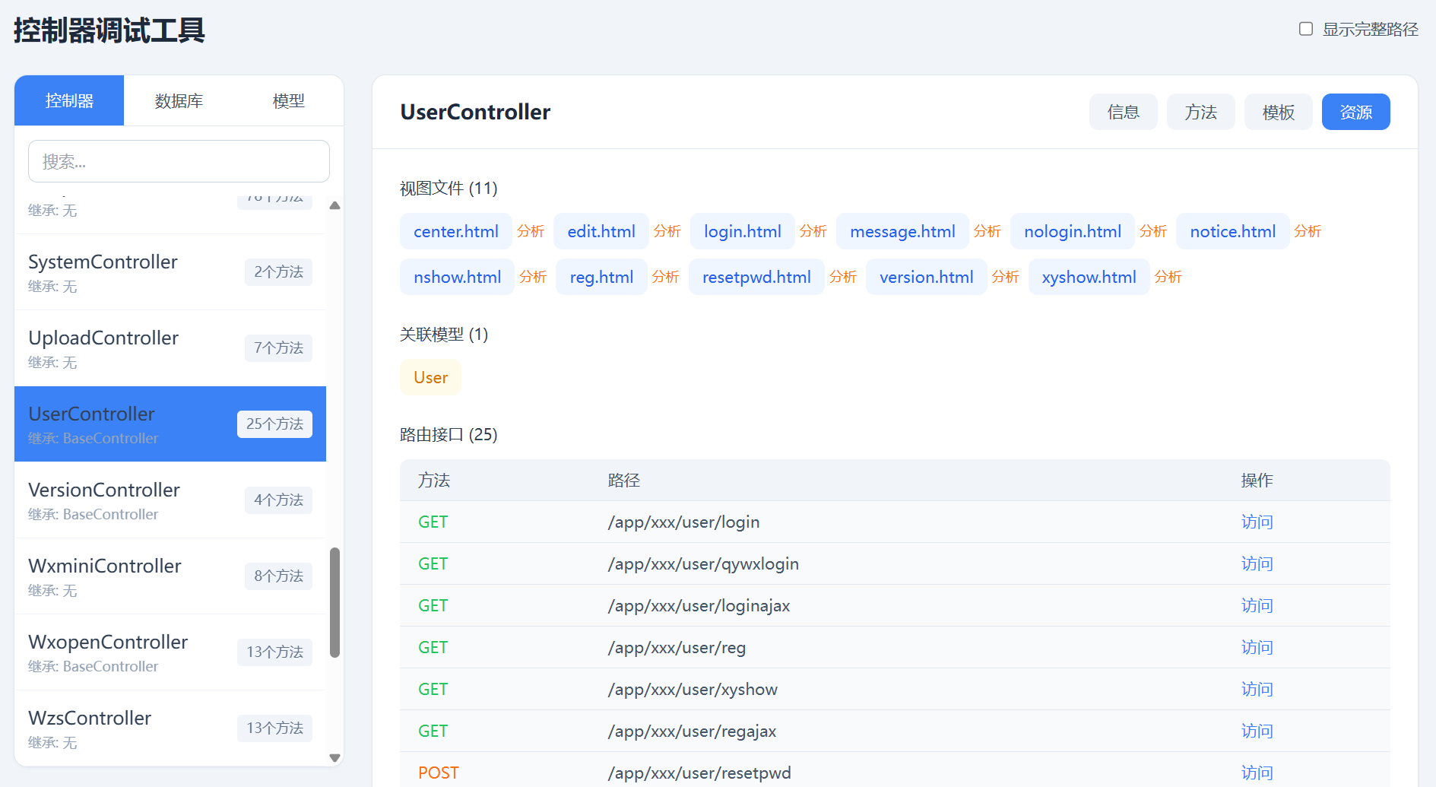The image size is (1436, 787).
Task: Switch to the 数据库 tab
Action: point(179,101)
